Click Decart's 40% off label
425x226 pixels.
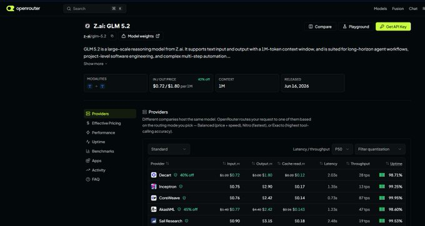[x=187, y=175]
